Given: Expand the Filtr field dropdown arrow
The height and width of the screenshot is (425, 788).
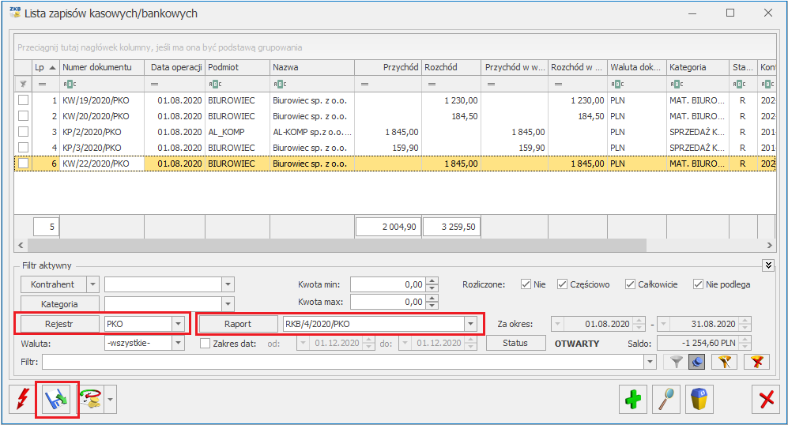Looking at the screenshot, I should click(x=650, y=362).
